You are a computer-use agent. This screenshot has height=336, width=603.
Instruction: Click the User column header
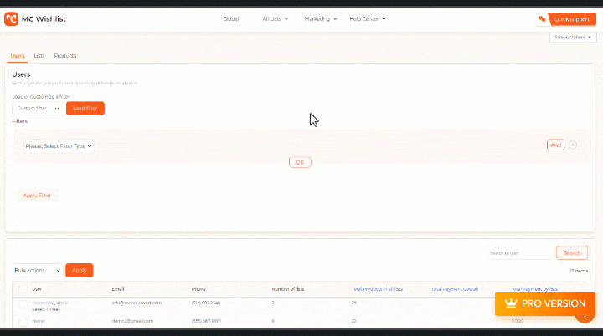[37, 289]
